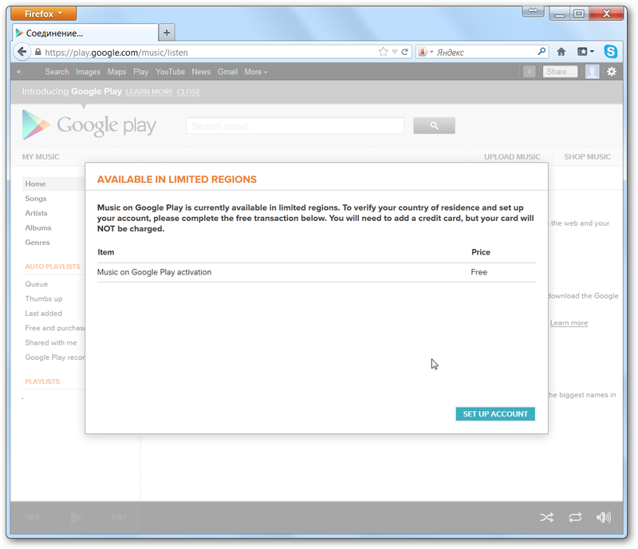Open the settings gear icon

pyautogui.click(x=612, y=72)
